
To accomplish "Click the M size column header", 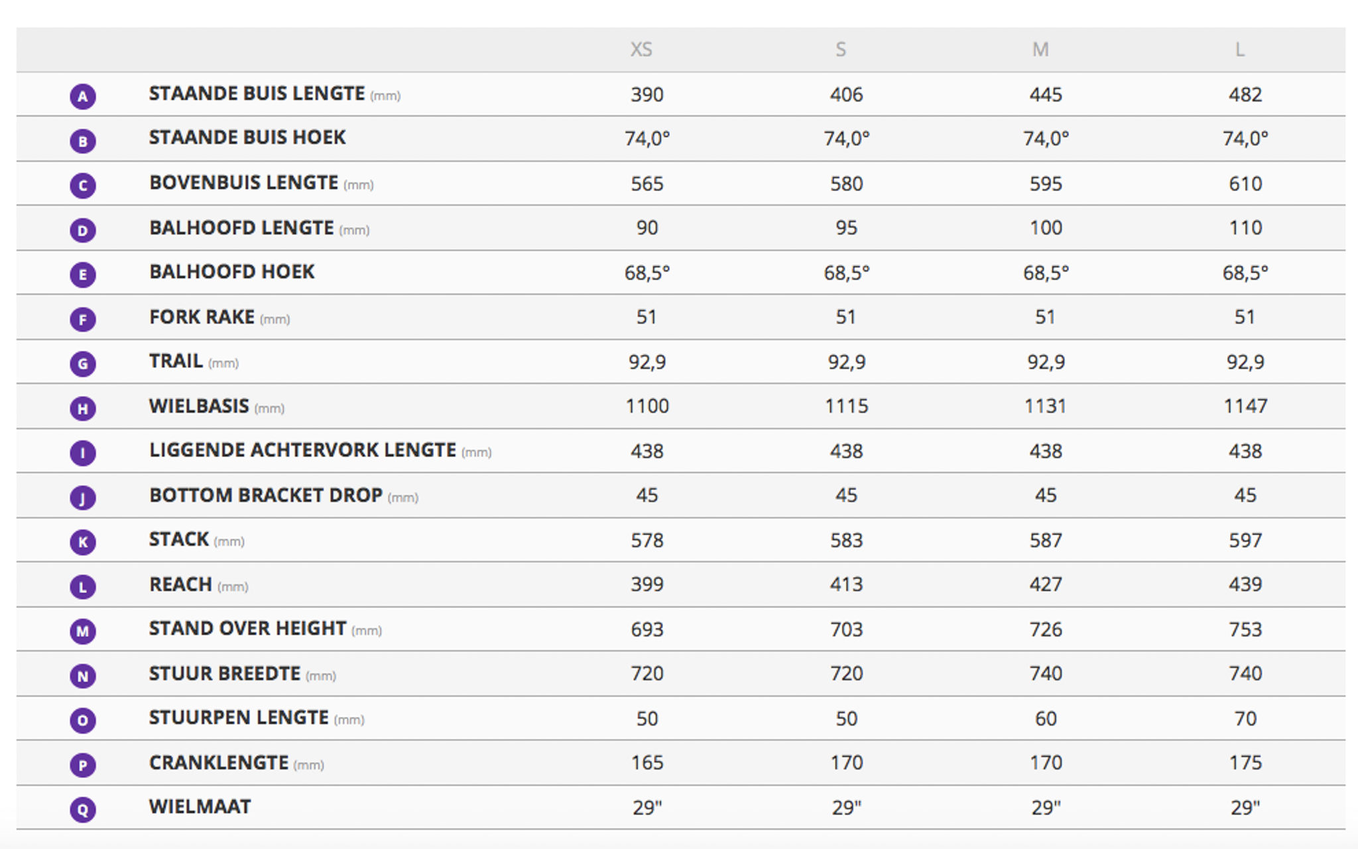I will coord(1040,50).
